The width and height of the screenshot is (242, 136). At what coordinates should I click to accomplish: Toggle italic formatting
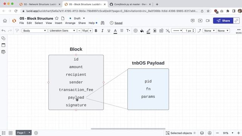pyautogui.click(x=102, y=31)
